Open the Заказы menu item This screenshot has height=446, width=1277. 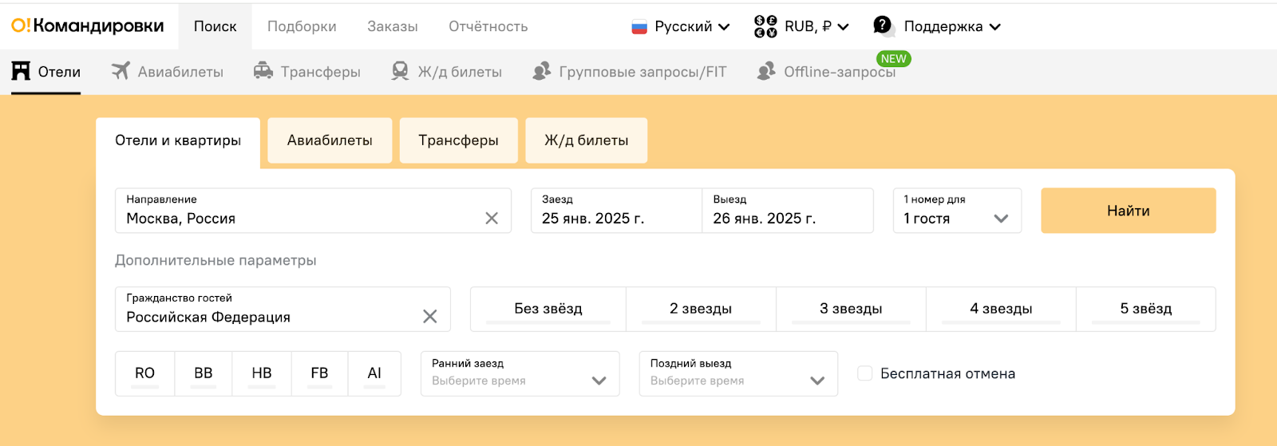click(x=393, y=26)
